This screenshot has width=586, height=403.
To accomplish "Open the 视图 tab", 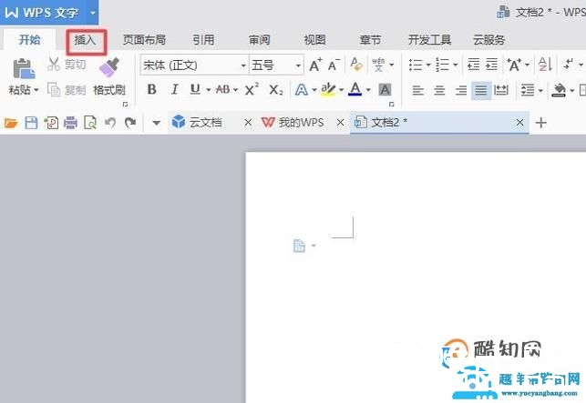I will click(314, 40).
